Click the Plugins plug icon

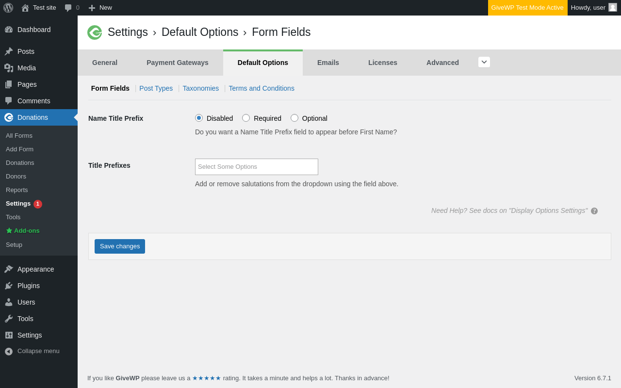[x=9, y=286]
